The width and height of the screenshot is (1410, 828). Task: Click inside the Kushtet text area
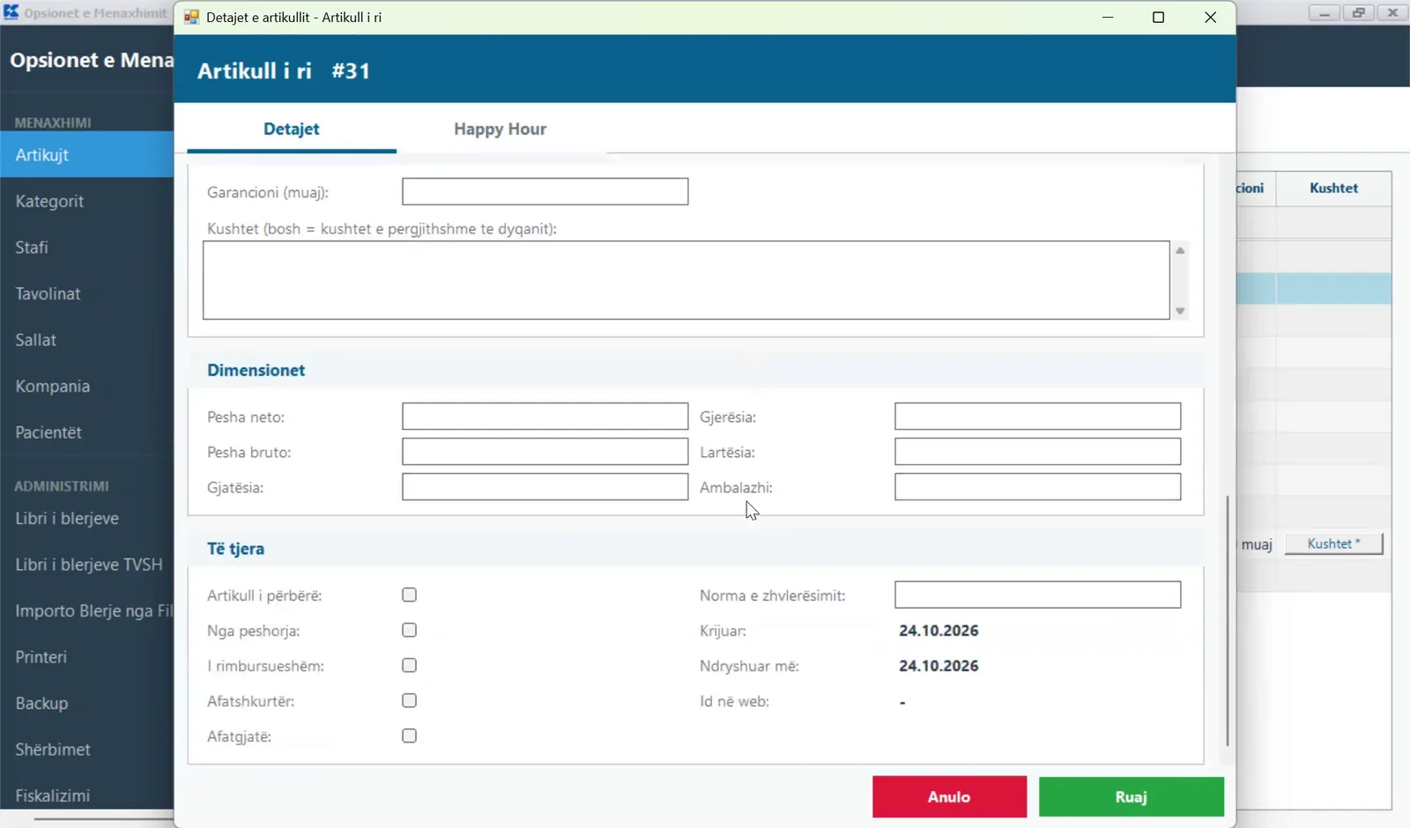(686, 280)
